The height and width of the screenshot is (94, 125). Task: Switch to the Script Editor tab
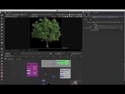(x=96, y=13)
